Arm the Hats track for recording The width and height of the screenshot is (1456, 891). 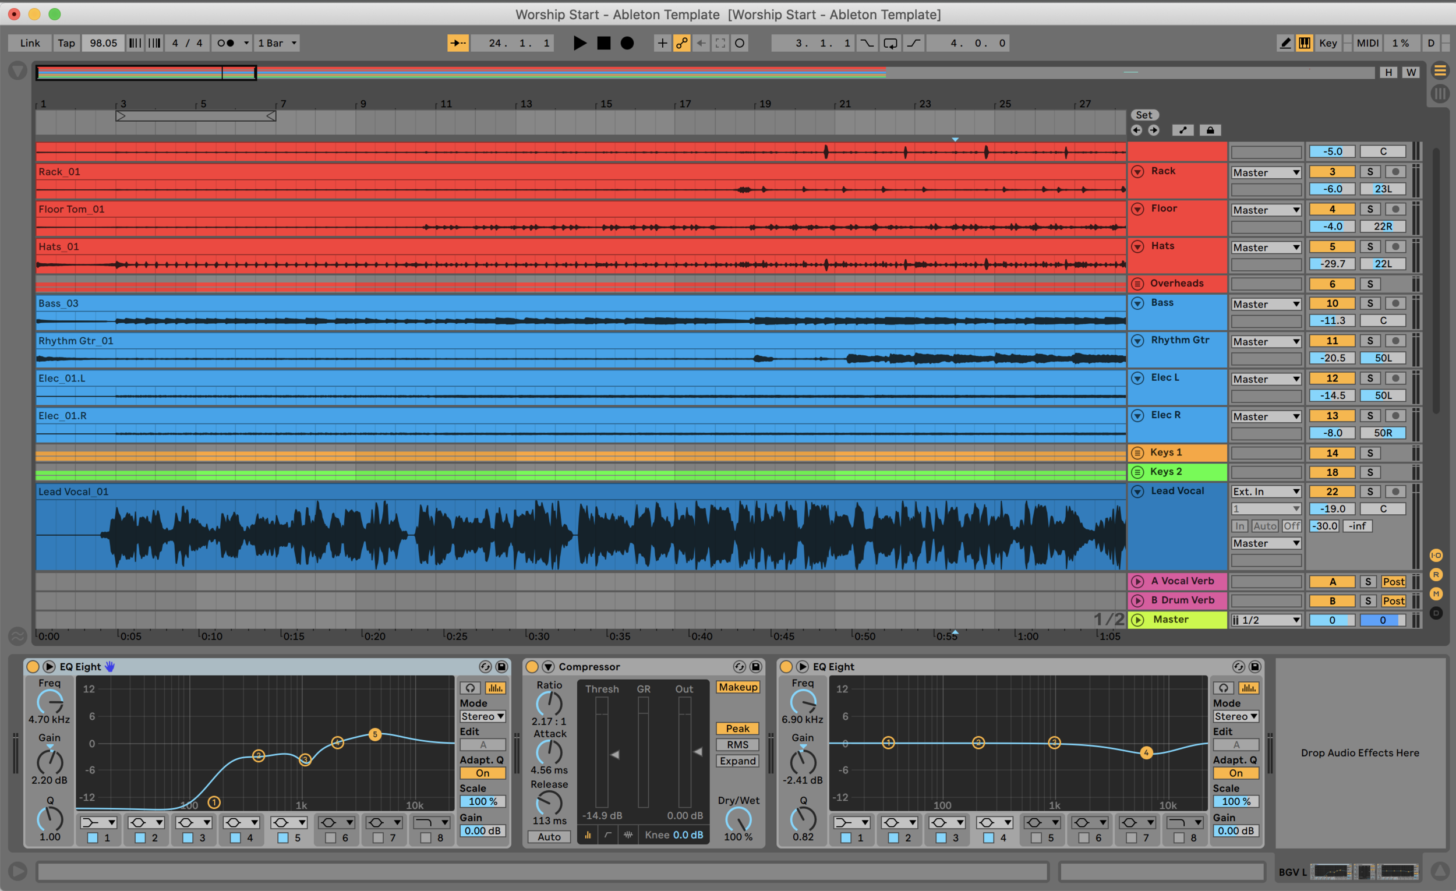(1395, 247)
